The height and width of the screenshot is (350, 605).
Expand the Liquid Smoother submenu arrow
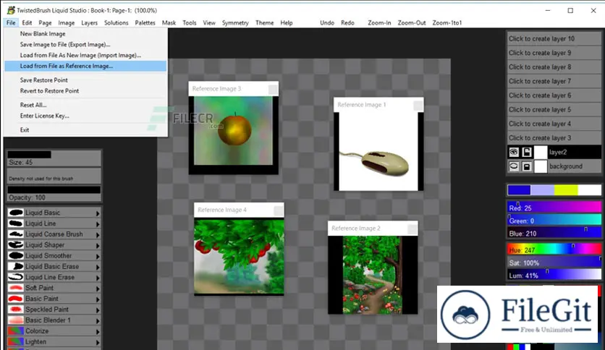[x=98, y=256]
